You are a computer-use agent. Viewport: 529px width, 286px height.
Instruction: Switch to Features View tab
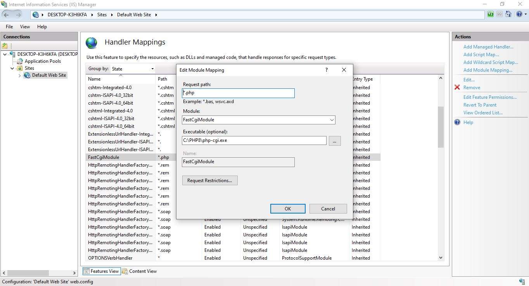point(101,271)
